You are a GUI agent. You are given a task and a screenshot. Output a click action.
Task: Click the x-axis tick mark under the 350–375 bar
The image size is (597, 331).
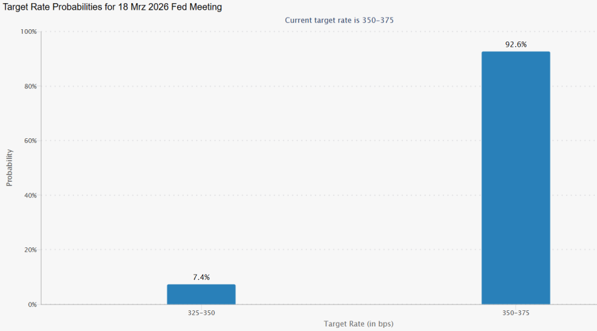coord(516,306)
